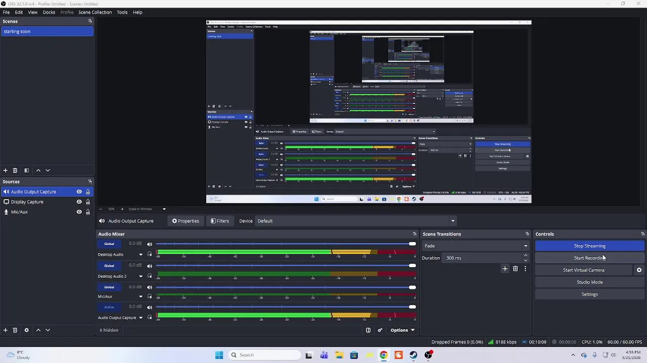Add a new scene with plus icon
This screenshot has width=647, height=363.
(x=5, y=170)
